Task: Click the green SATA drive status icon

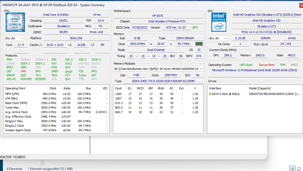Action: [x=210, y=94]
